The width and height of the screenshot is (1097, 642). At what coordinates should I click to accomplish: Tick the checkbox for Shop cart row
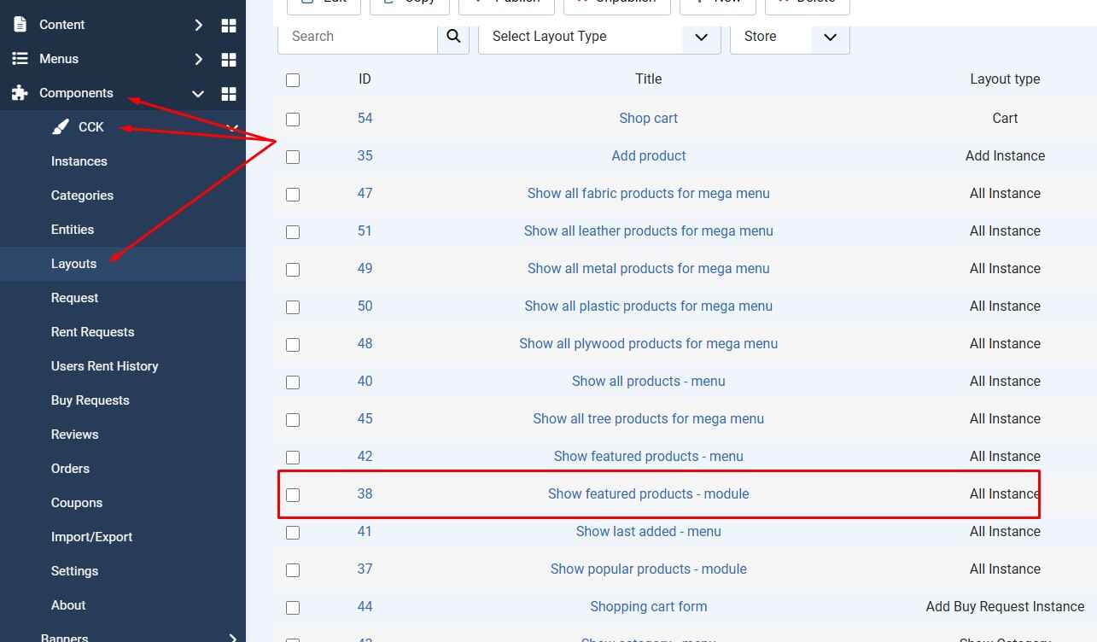click(293, 119)
